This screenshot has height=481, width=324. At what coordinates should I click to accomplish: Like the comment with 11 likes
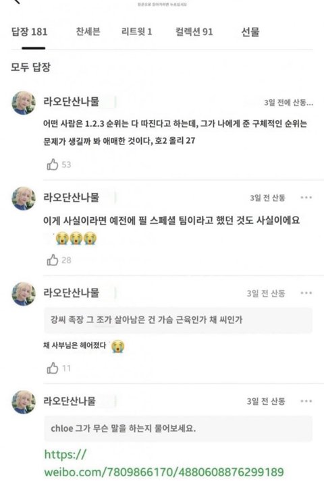point(53,368)
